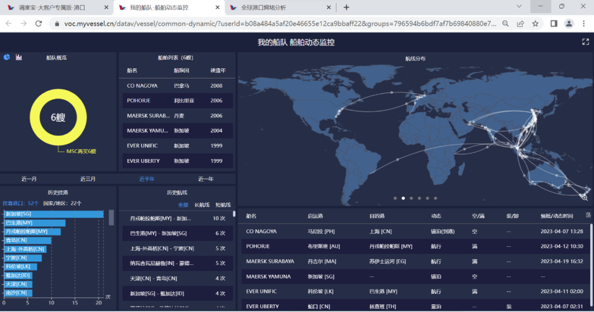Switch fleet overview to bar chart view
Viewport: 594px width, 312px height.
[19, 57]
